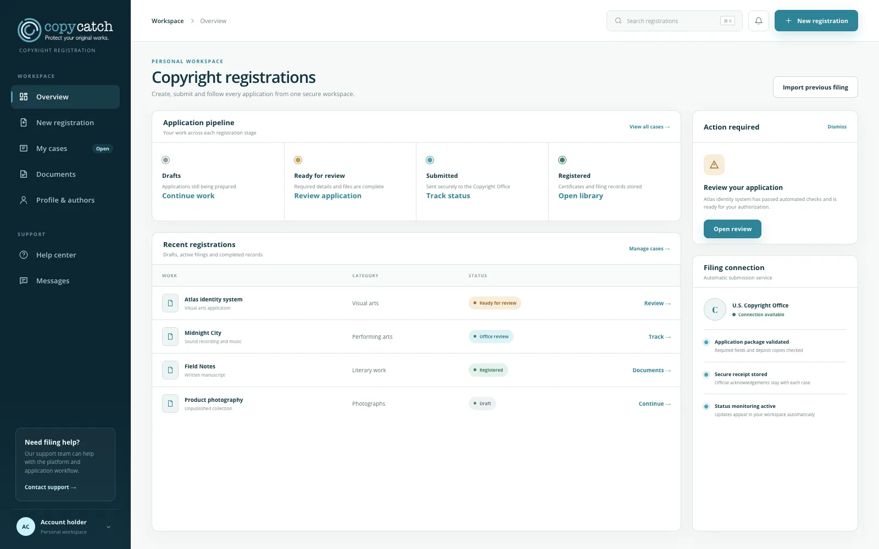Viewport: 879px width, 549px height.
Task: Click the Connection available status text
Action: coord(761,315)
